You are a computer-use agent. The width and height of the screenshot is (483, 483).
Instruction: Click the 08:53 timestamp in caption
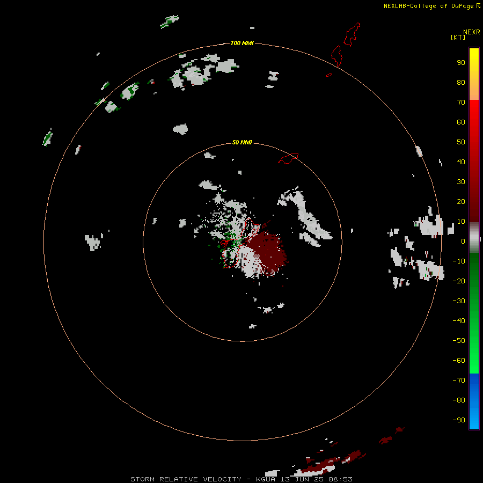pyautogui.click(x=340, y=479)
